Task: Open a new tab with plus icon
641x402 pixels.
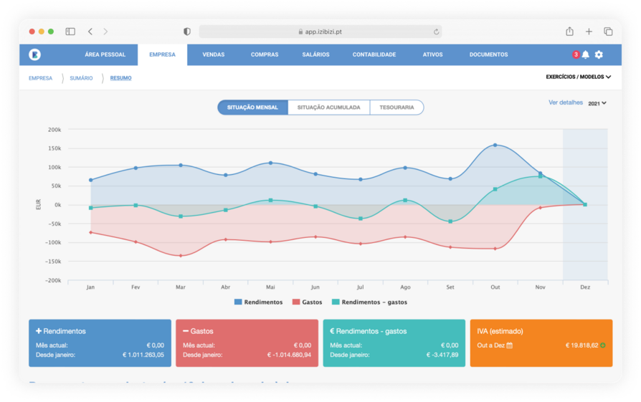Action: (589, 32)
